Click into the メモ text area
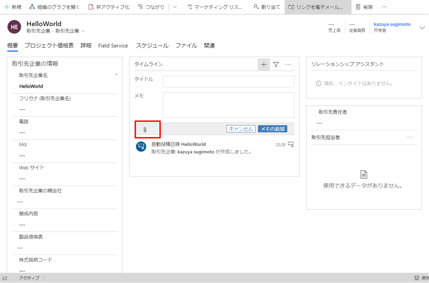Image resolution: width=429 pixels, height=283 pixels. 228,105
